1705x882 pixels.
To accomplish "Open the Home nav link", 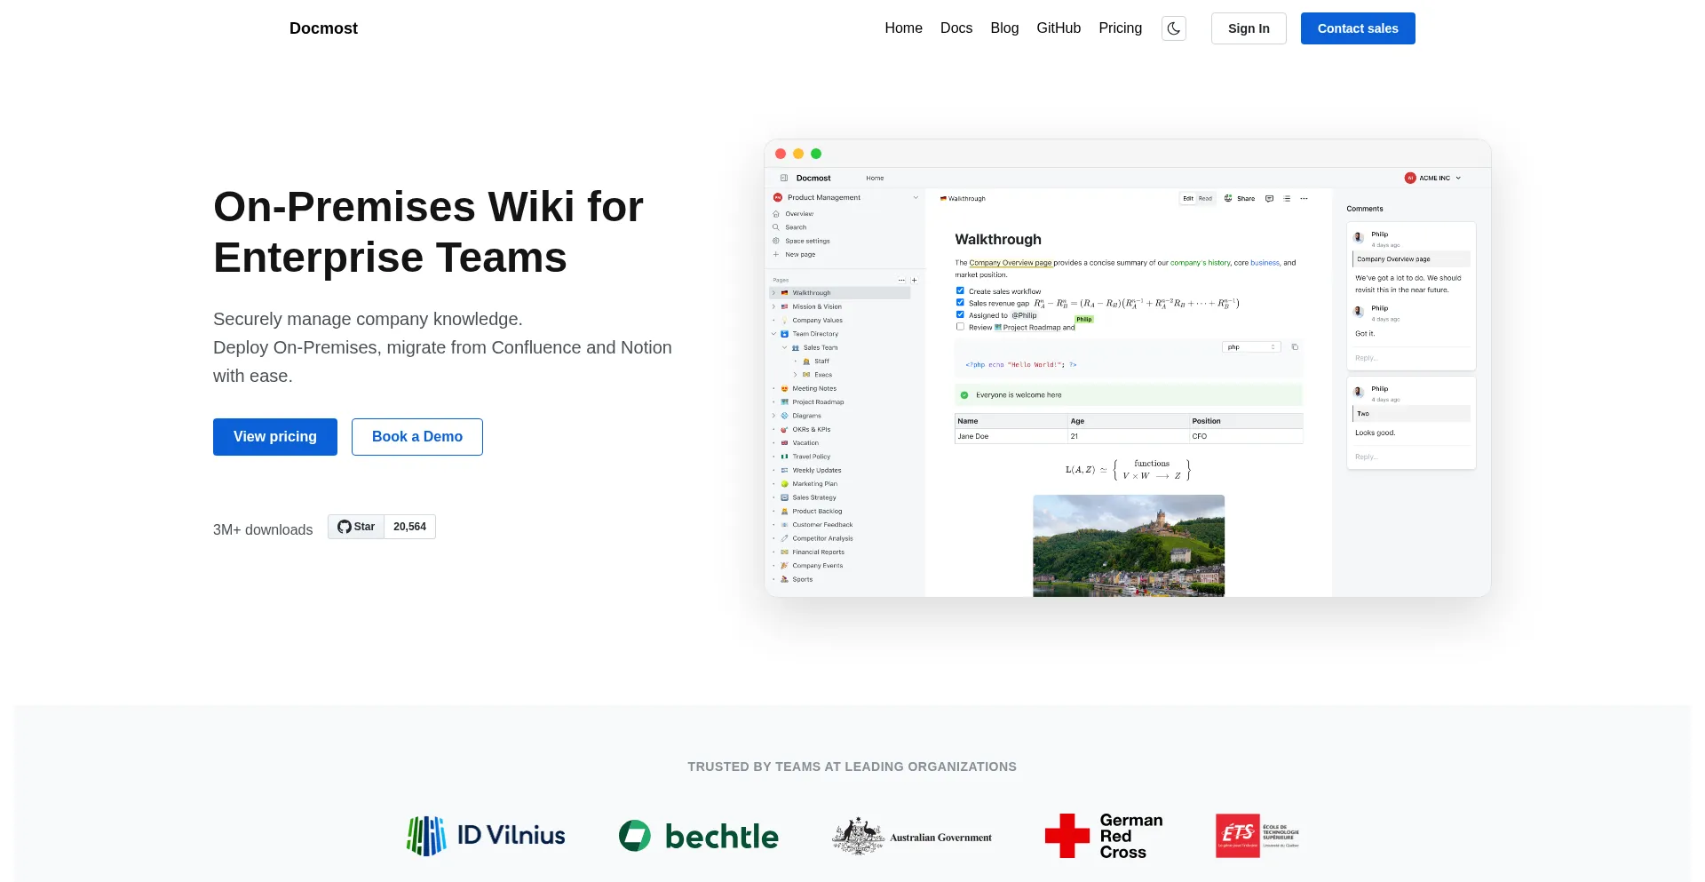I will [x=903, y=28].
